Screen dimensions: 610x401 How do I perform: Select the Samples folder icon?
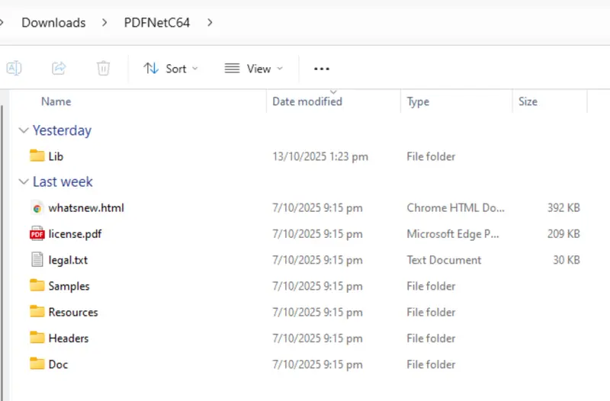click(37, 285)
